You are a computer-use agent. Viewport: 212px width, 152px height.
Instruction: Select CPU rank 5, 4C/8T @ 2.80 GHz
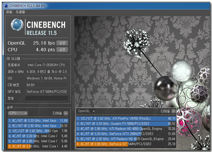38,141
